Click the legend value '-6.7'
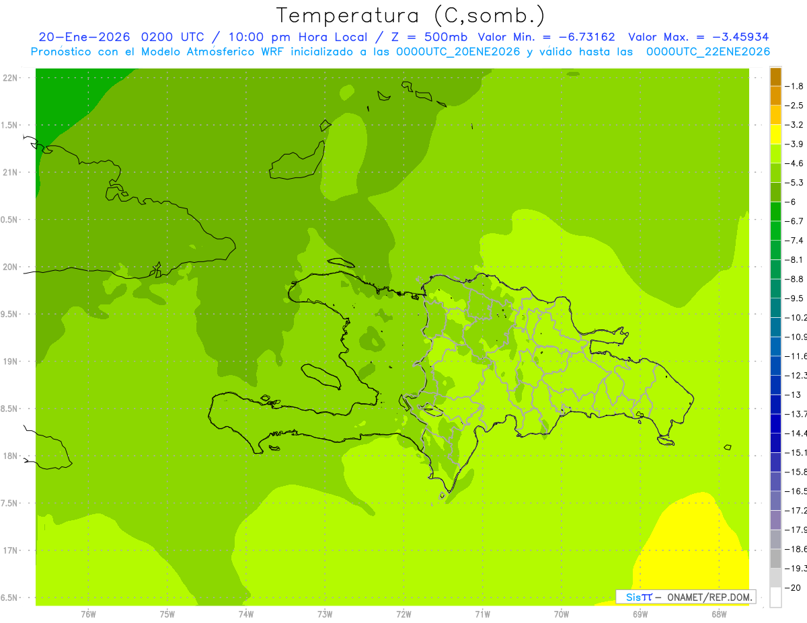807x623 pixels. click(795, 221)
